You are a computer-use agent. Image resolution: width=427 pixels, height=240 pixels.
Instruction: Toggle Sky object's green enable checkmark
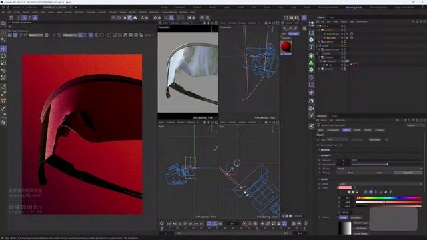click(x=347, y=65)
